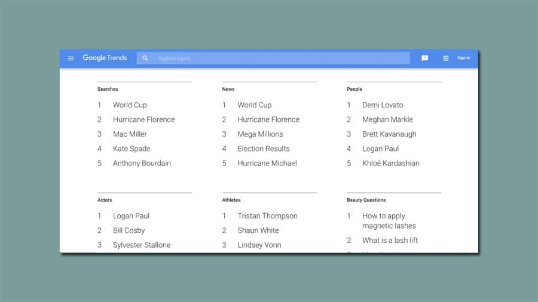Select Hurricane Florence in Searches list
538x302 pixels.
point(143,119)
